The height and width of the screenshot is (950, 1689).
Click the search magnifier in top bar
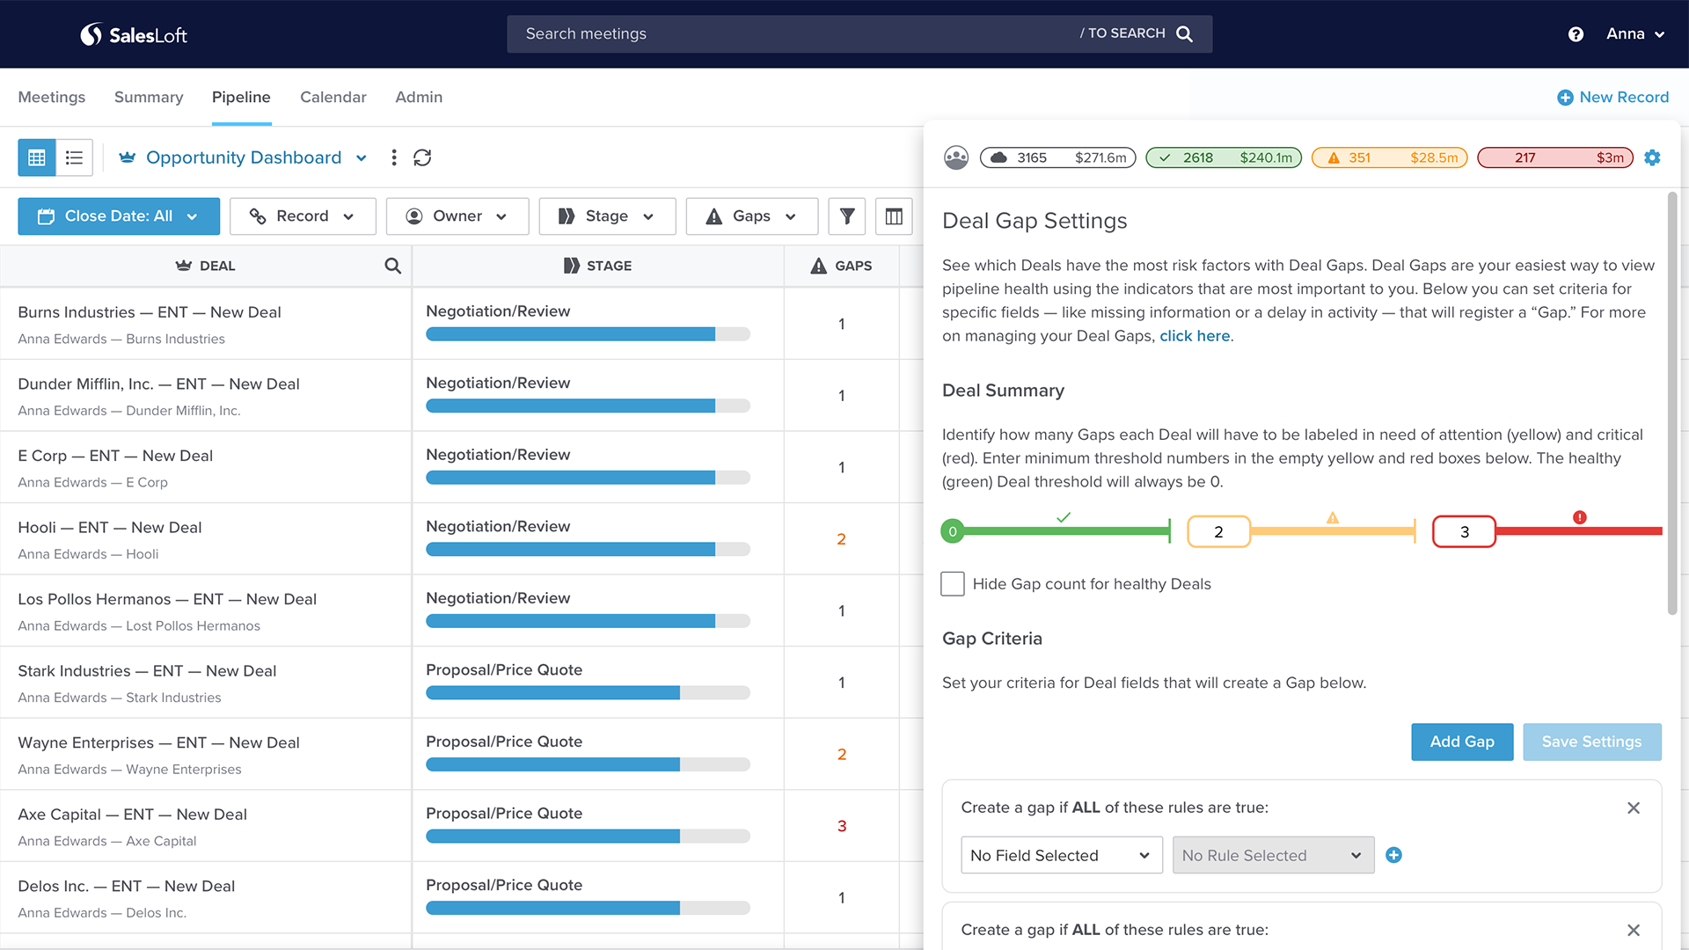point(1184,33)
